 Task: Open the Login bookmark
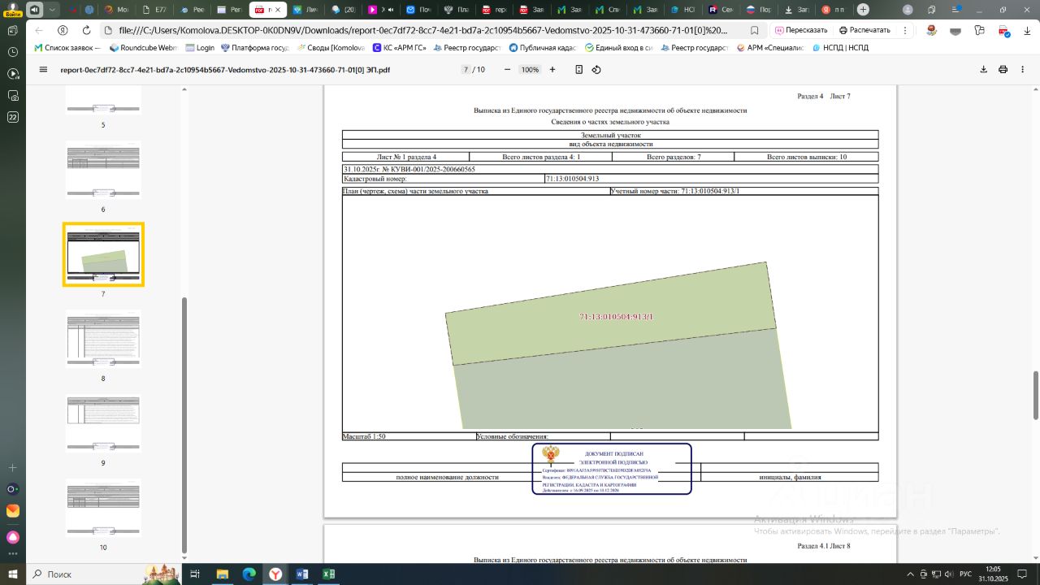200,48
